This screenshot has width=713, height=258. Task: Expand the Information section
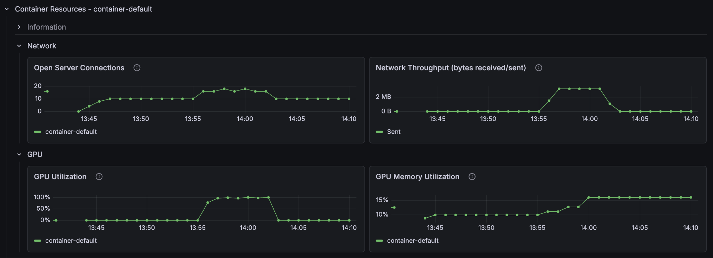(x=19, y=27)
